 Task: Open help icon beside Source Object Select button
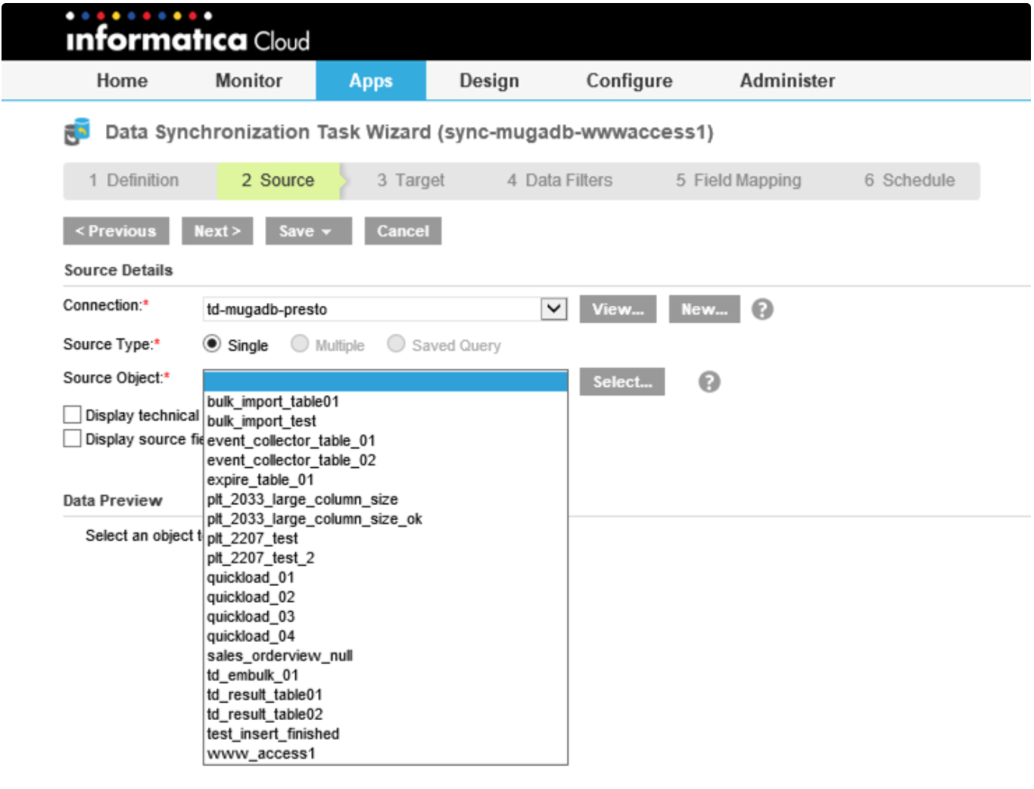click(709, 382)
